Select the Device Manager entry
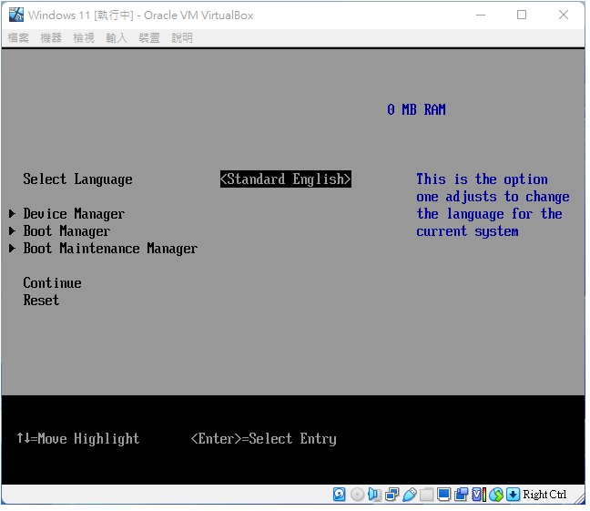590x511 pixels. 74,215
